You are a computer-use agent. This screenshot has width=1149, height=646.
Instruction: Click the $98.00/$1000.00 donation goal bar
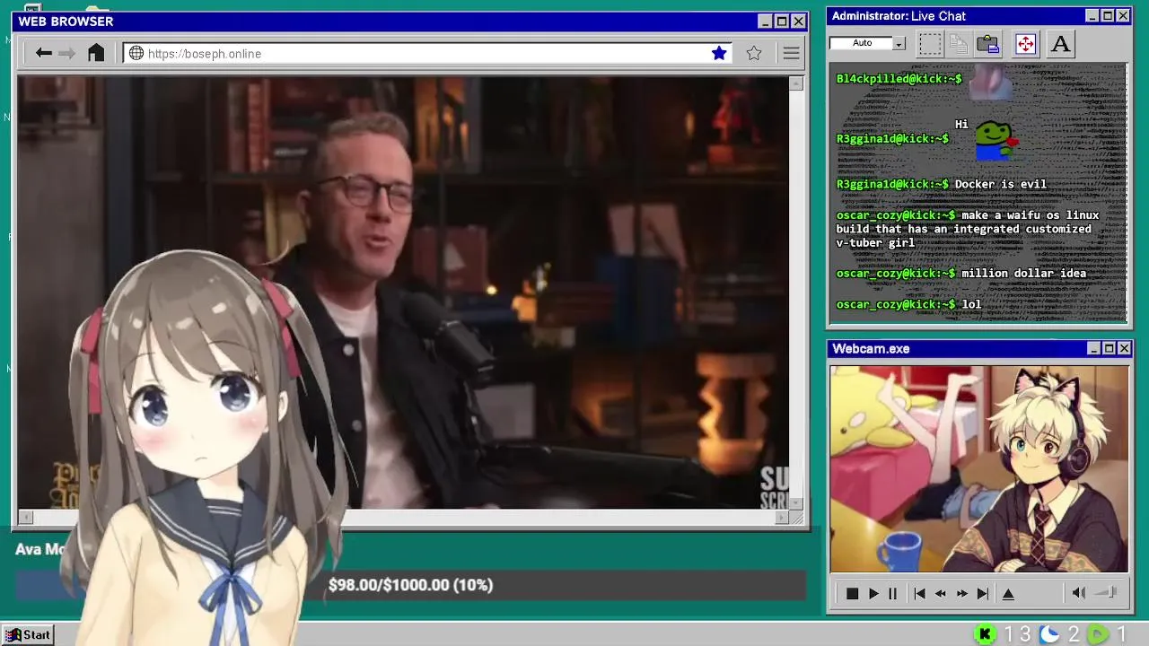coord(410,585)
